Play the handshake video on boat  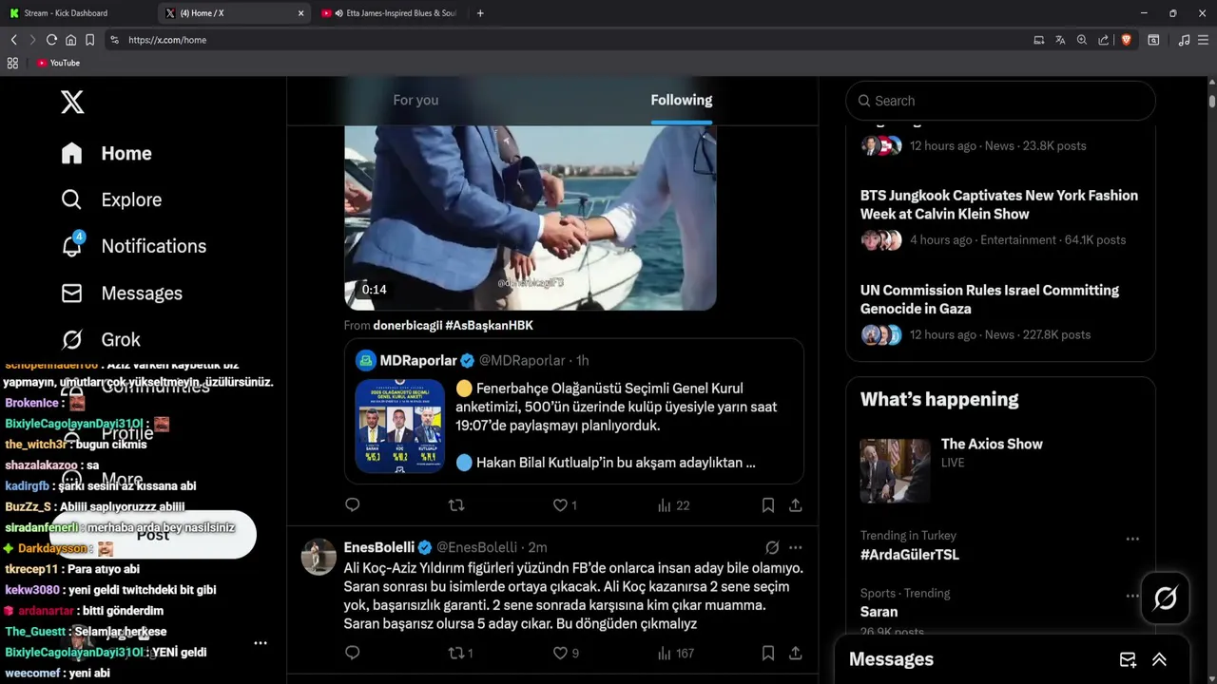(530, 218)
